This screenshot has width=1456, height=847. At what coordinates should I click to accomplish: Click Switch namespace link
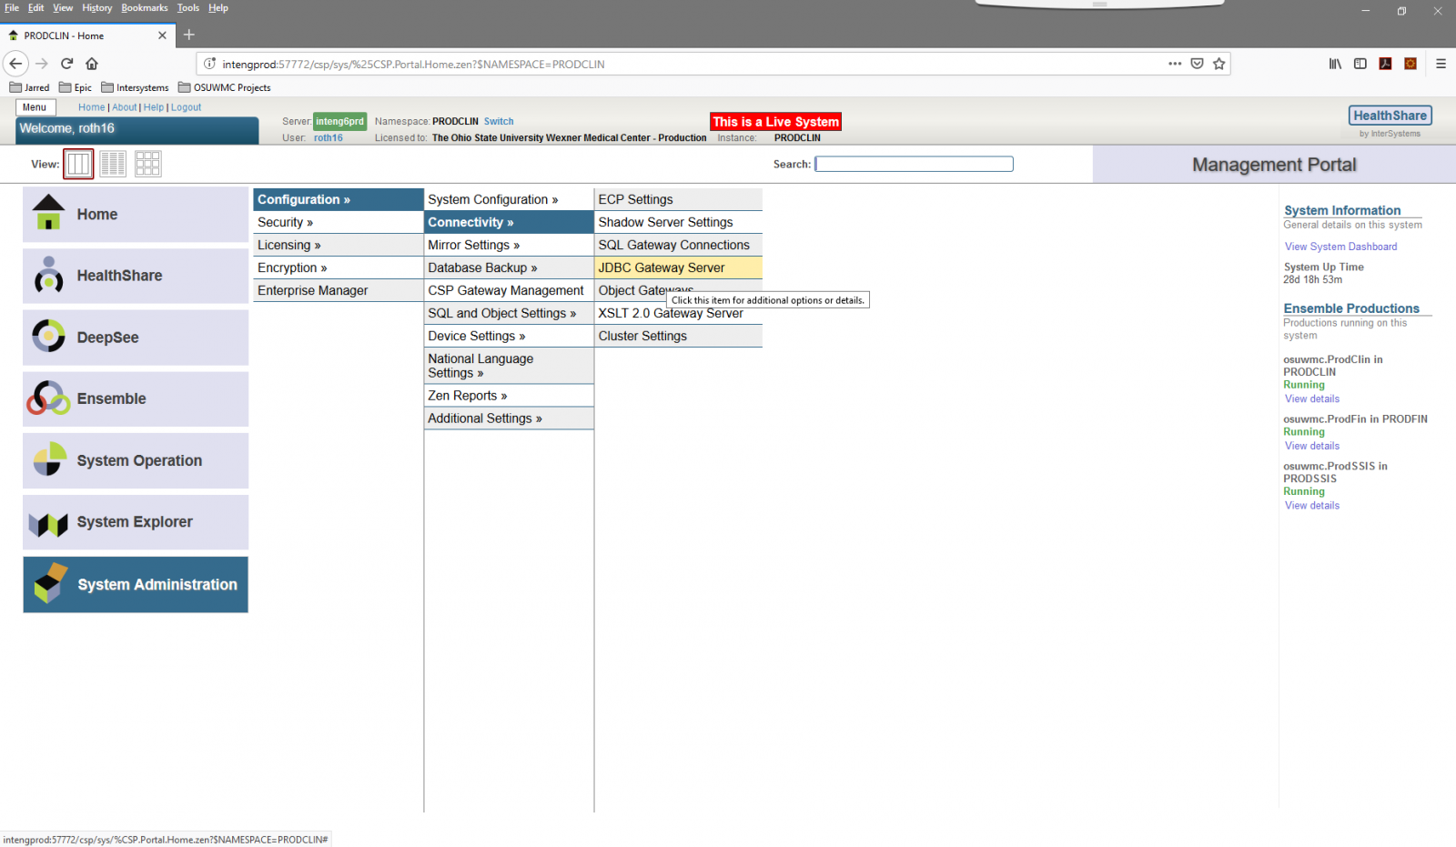pyautogui.click(x=499, y=121)
